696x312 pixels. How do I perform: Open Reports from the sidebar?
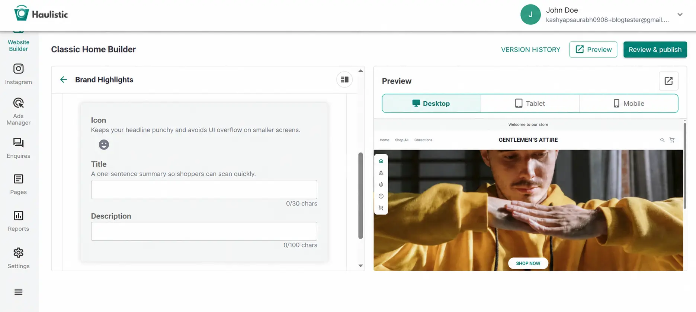point(18,221)
